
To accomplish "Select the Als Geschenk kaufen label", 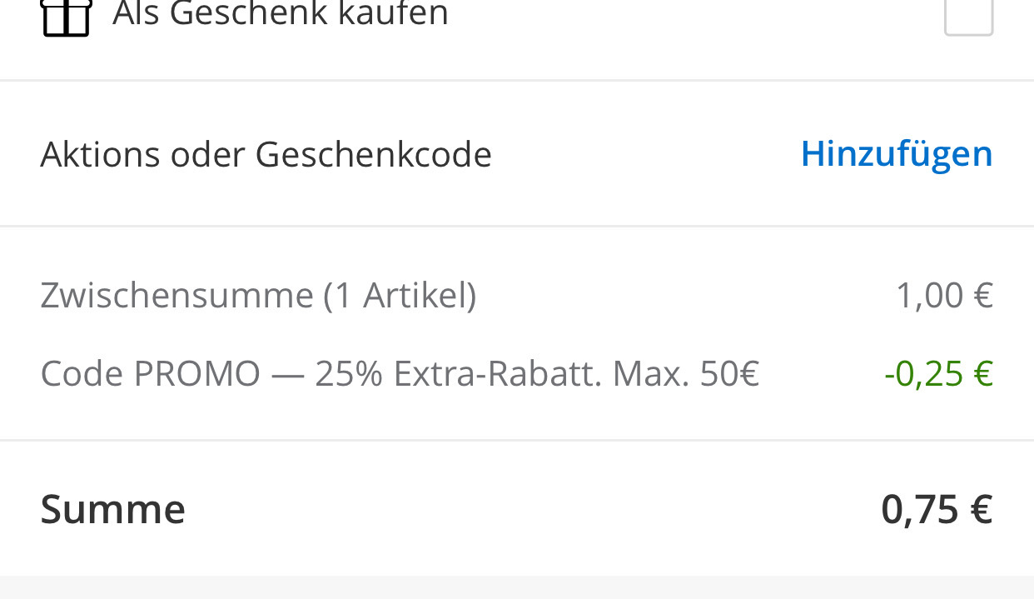I will [281, 14].
